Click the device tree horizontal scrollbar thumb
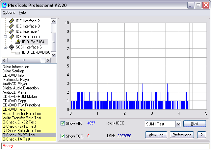Image resolution: width=211 pixels, height=150 pixels. coord(24,60)
